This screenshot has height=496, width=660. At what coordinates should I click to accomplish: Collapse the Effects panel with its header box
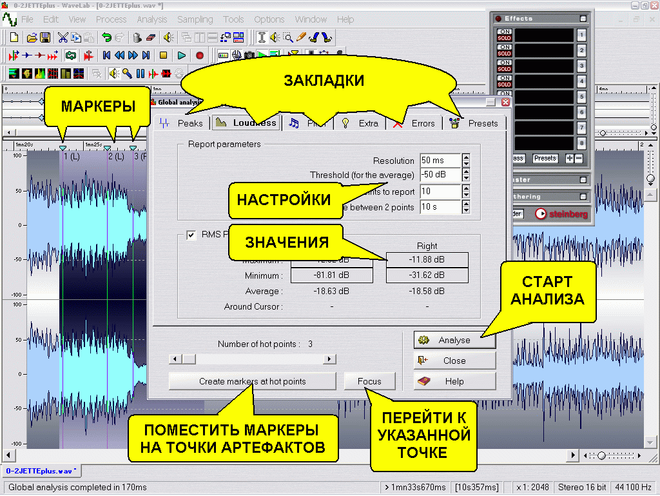pos(583,19)
